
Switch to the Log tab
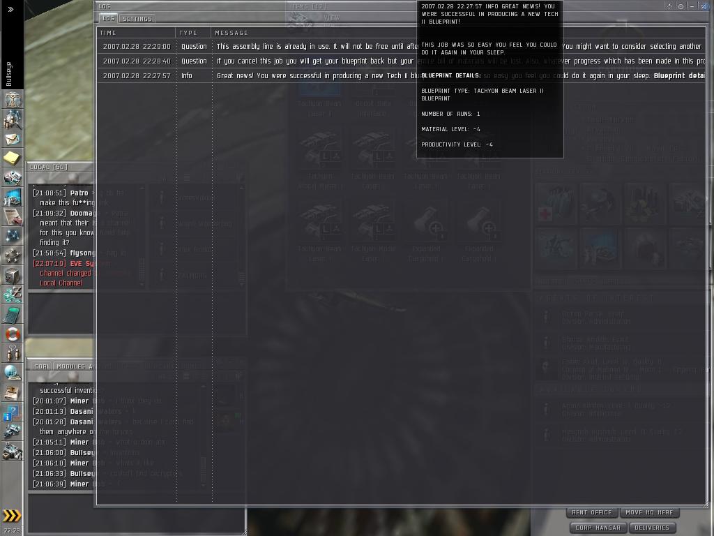(108, 18)
